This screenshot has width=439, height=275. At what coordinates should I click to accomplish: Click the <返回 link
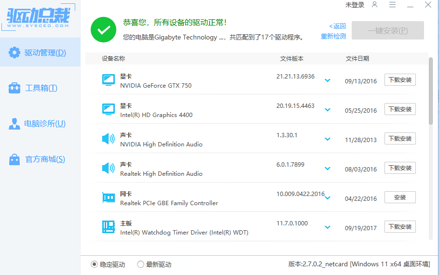coord(337,26)
